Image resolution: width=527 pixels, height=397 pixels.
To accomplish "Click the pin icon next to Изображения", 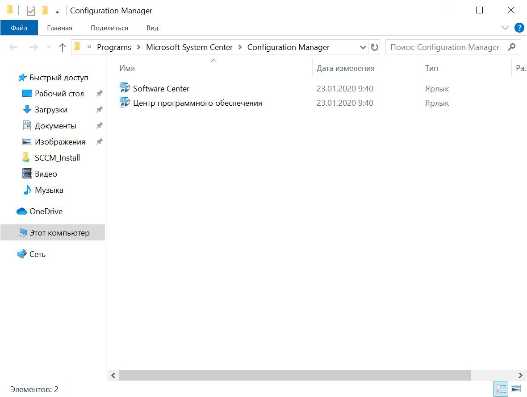I will pos(99,141).
